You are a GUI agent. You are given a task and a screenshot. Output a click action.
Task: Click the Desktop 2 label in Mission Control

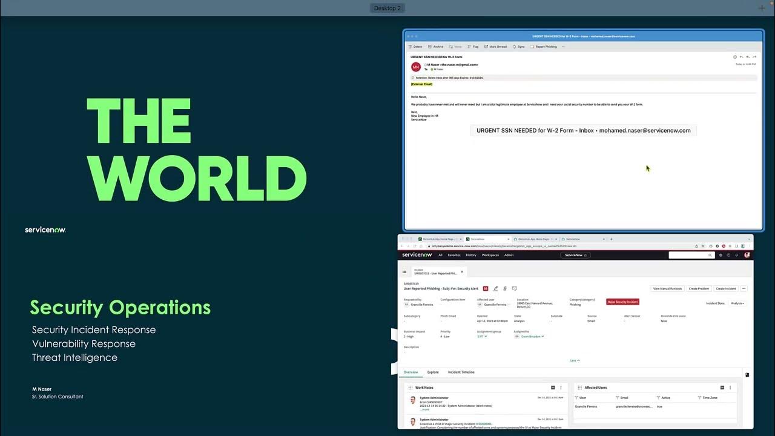(x=387, y=8)
